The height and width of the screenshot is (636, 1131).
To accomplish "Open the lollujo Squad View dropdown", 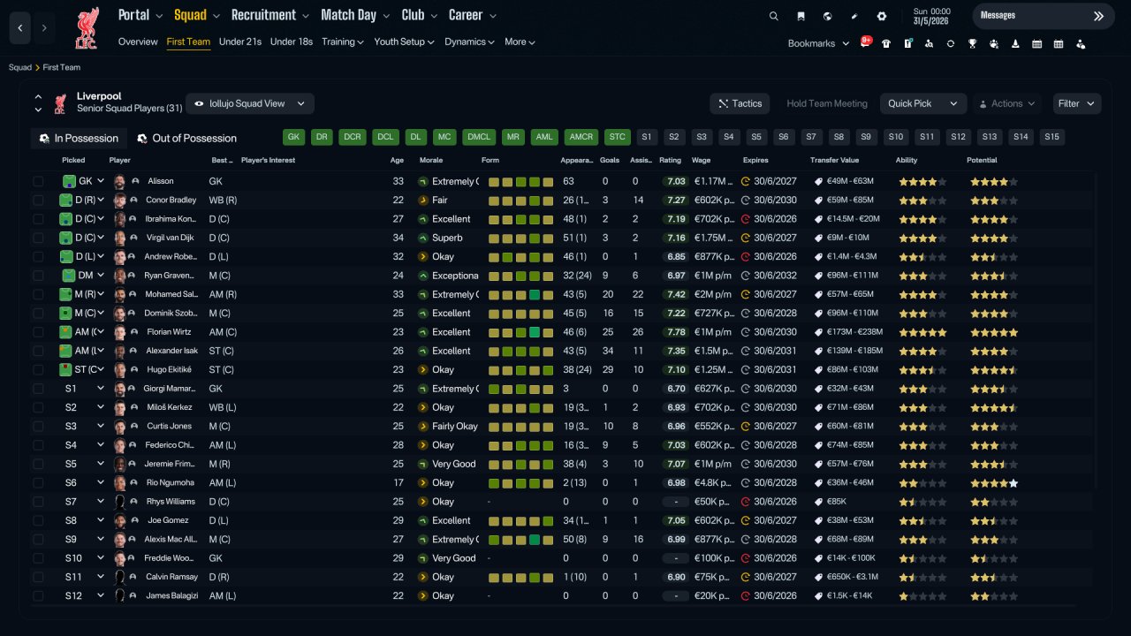I will click(250, 103).
